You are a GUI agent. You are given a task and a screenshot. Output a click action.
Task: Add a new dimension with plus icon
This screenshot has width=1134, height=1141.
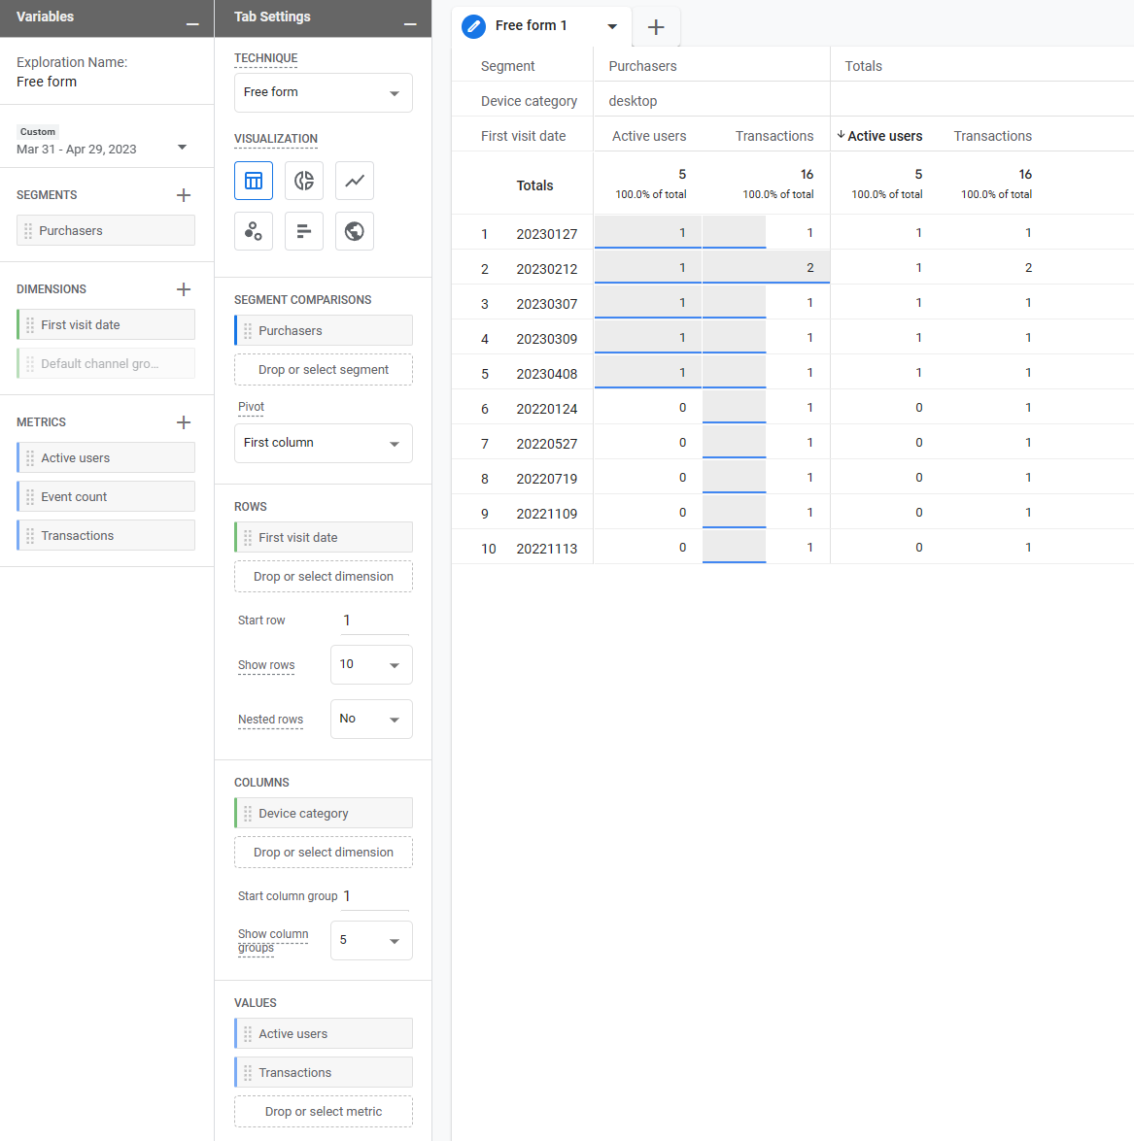(184, 288)
